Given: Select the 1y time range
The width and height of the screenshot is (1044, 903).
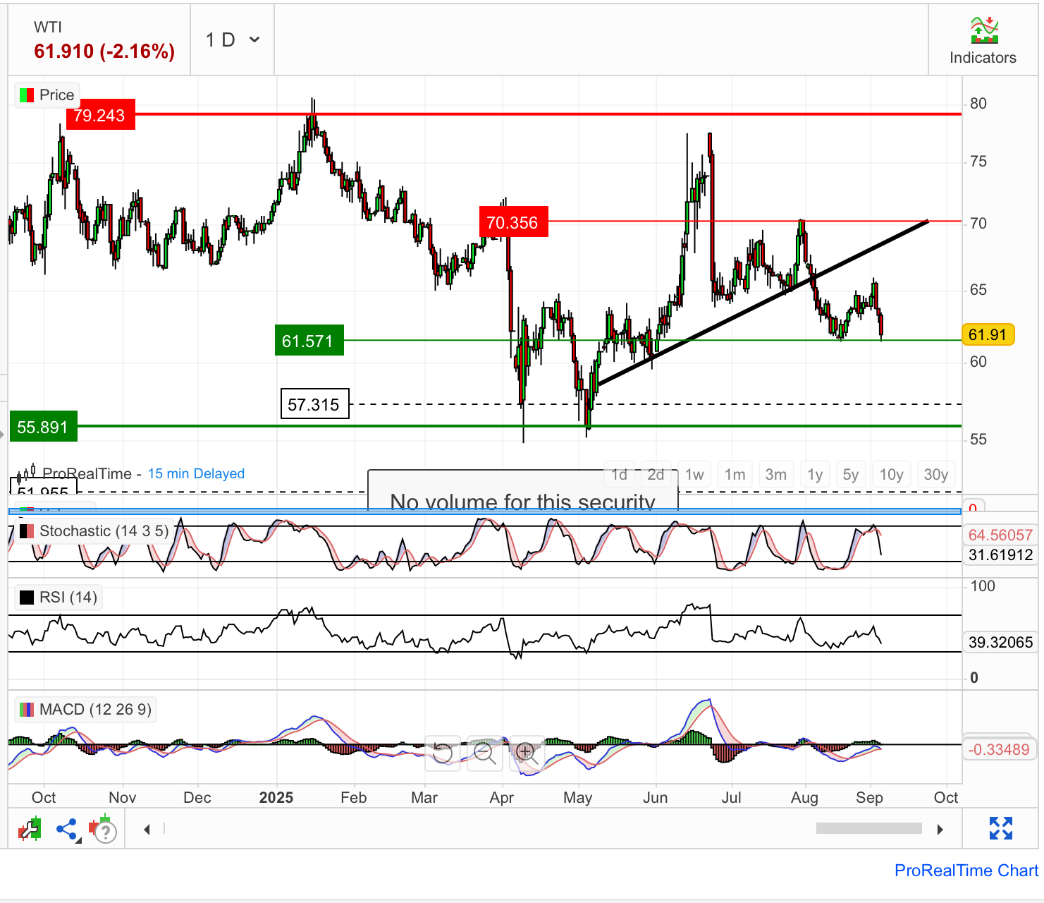Looking at the screenshot, I should pyautogui.click(x=815, y=475).
